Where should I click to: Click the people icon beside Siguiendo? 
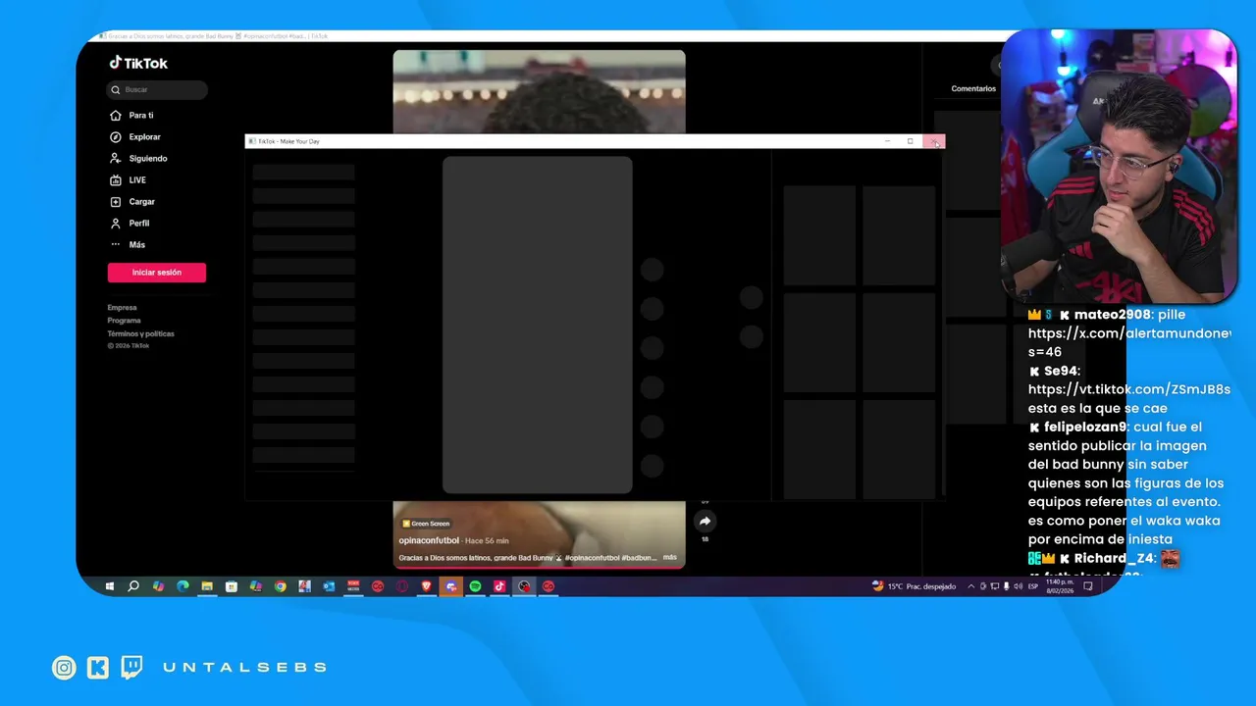[116, 159]
